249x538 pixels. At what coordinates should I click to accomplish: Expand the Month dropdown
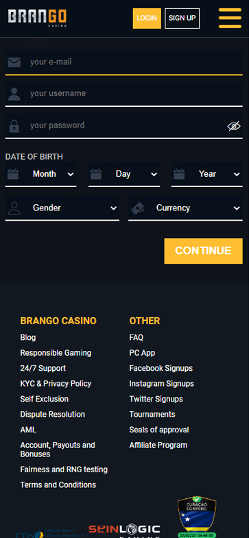click(x=41, y=174)
